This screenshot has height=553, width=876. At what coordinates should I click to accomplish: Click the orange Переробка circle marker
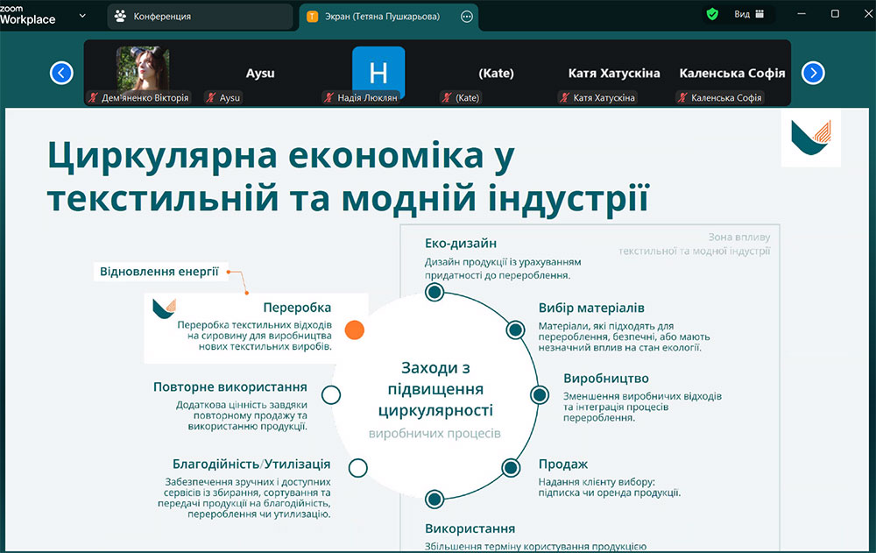coord(354,330)
